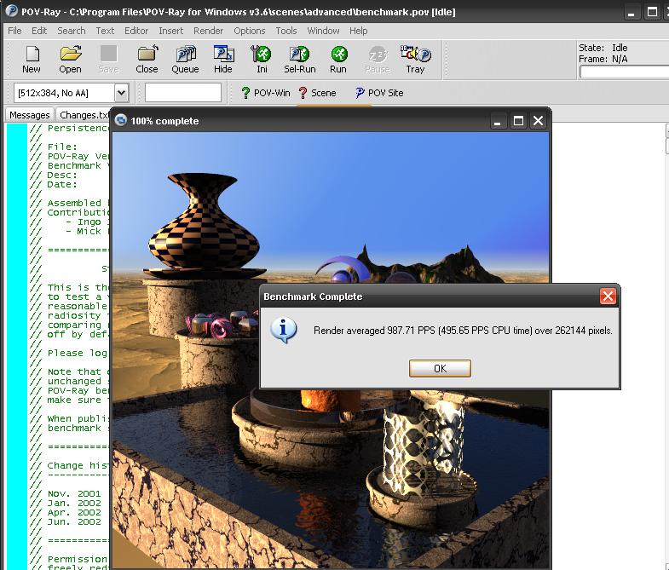Viewport: 669px width, 570px height.
Task: Close the Benchmark Complete dialog
Action: click(608, 297)
